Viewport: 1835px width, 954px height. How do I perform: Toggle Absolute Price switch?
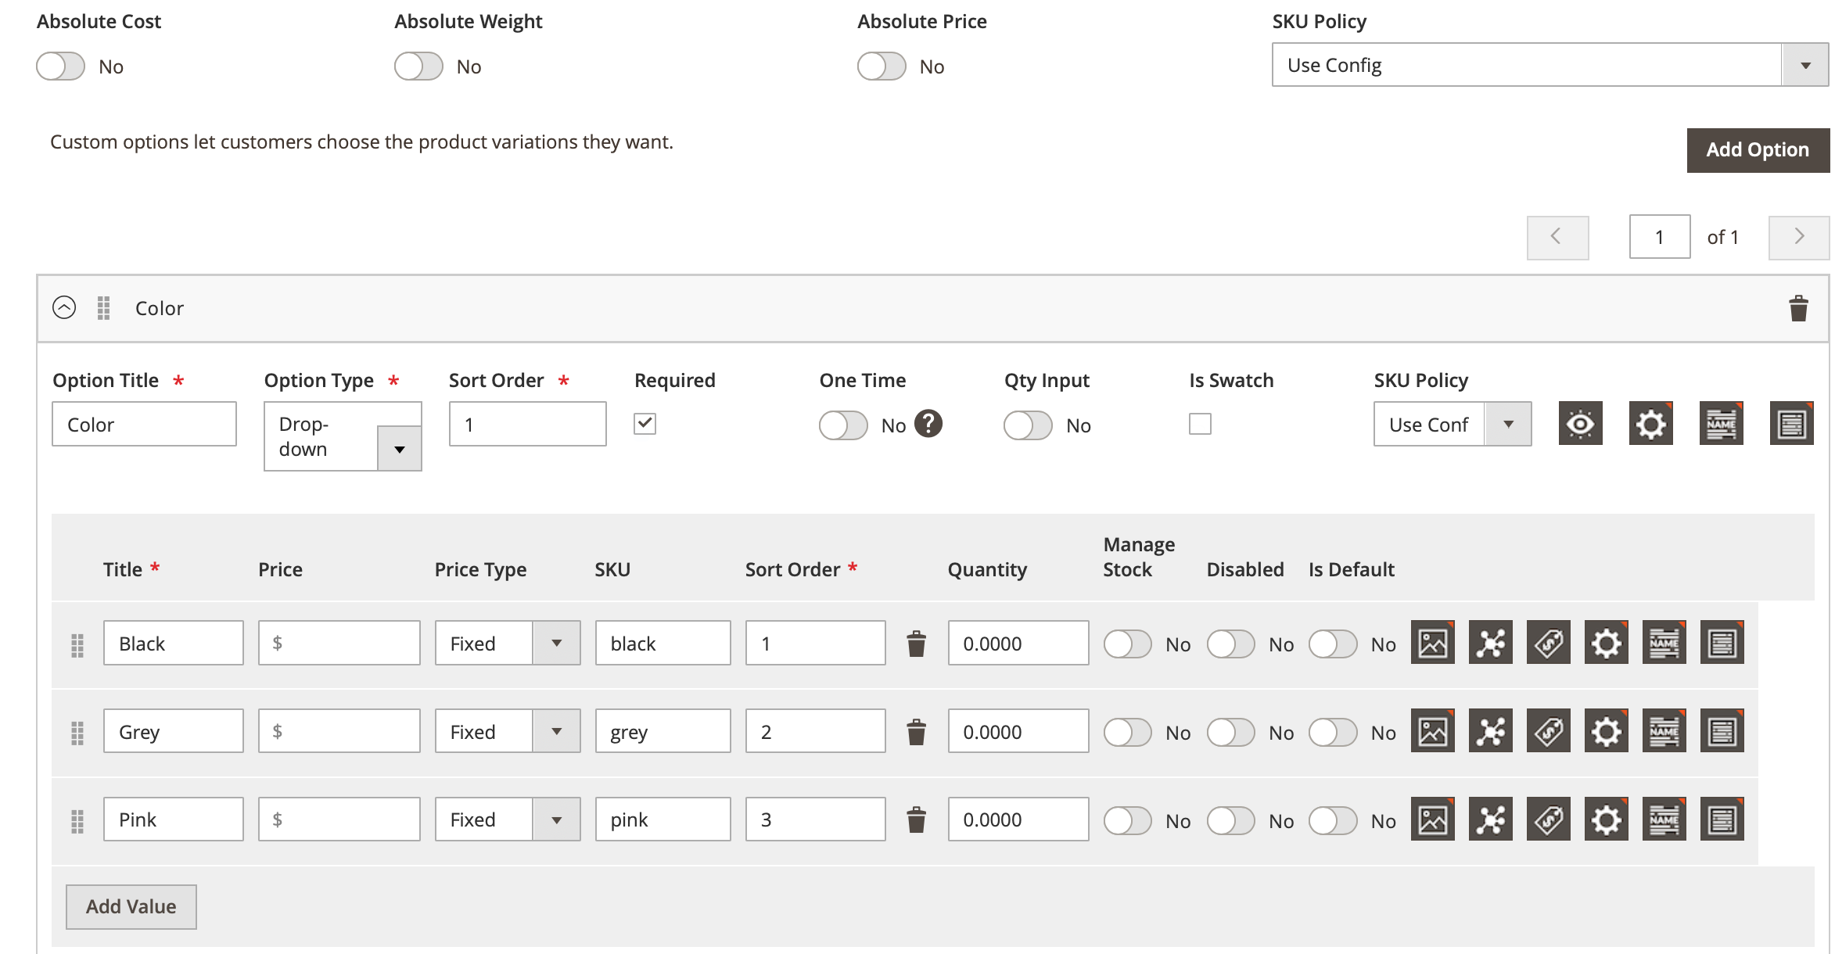pos(882,66)
